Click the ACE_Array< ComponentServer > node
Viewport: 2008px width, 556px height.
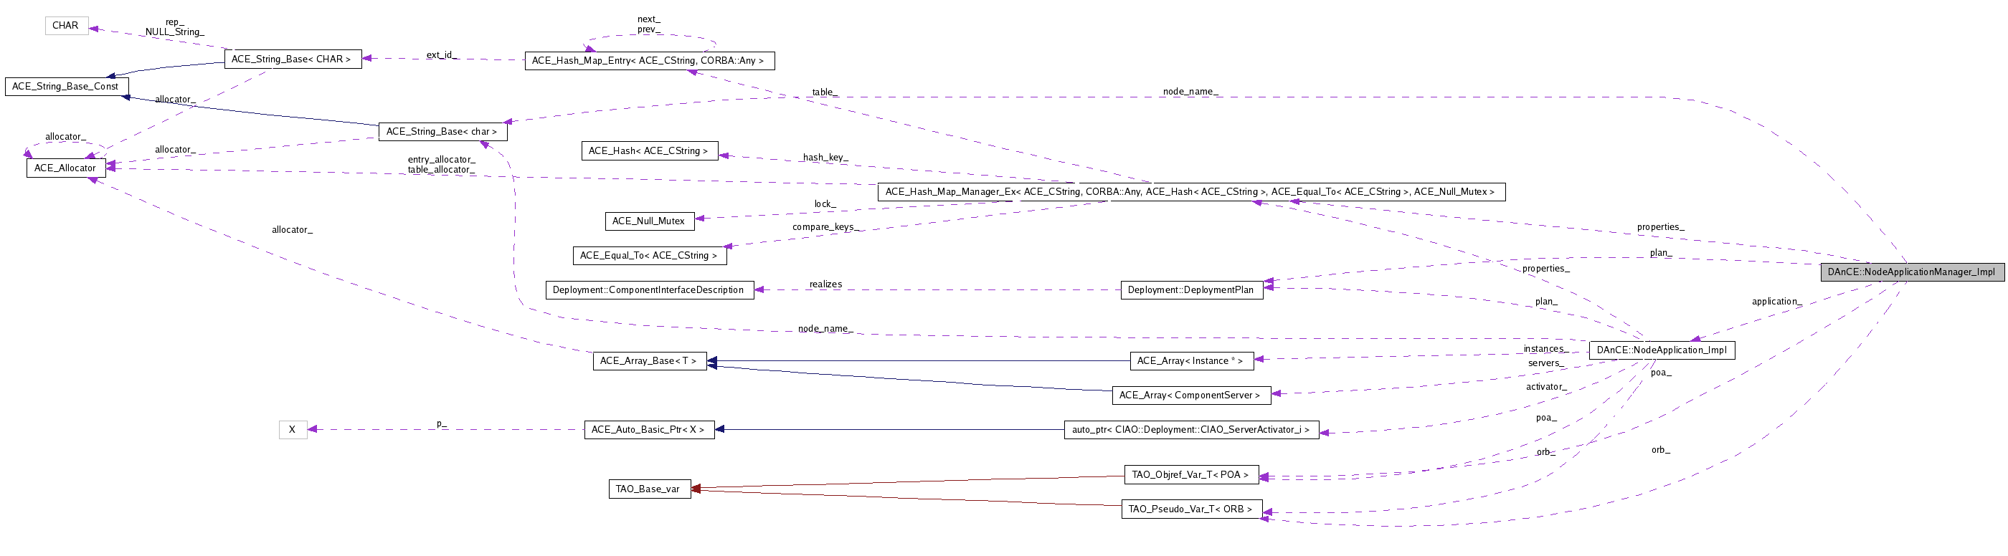pyautogui.click(x=1191, y=396)
